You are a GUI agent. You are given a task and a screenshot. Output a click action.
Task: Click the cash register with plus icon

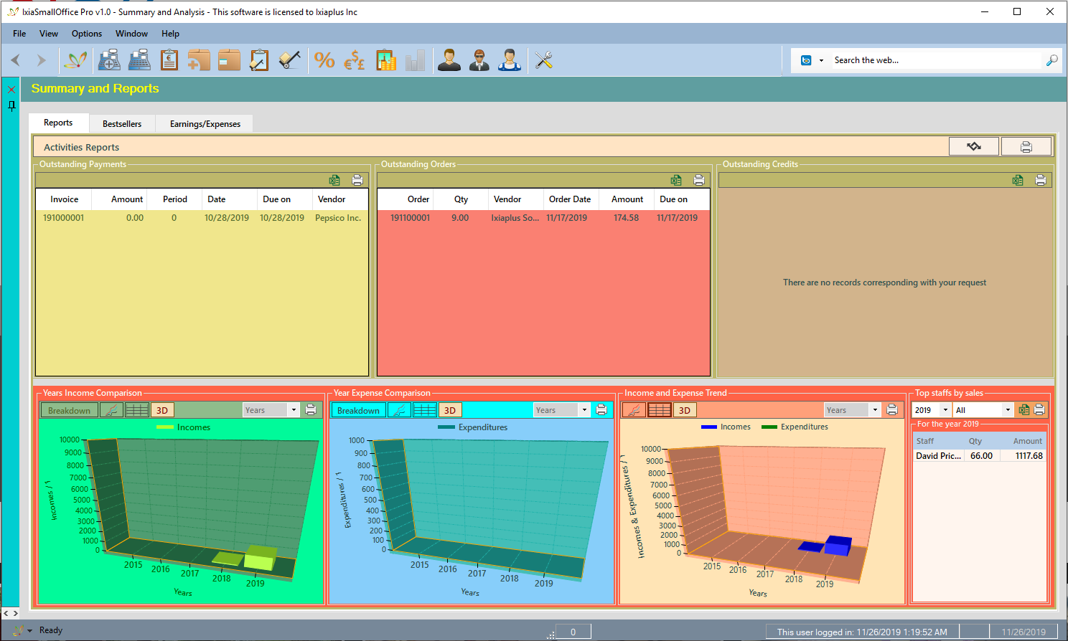(x=109, y=61)
